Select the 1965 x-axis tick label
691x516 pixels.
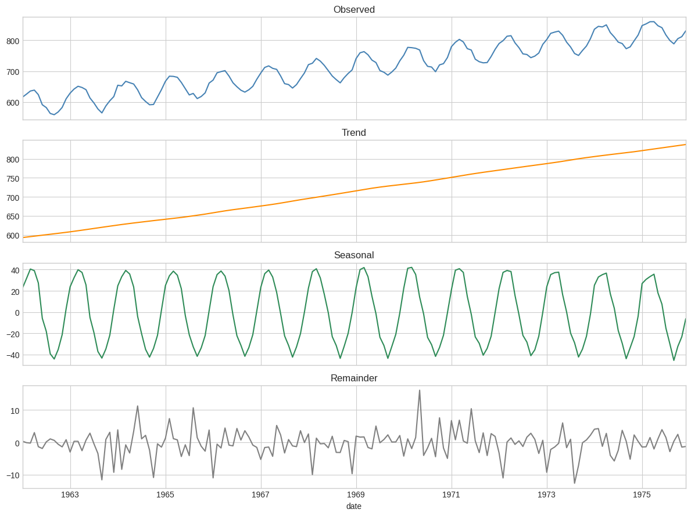(165, 495)
